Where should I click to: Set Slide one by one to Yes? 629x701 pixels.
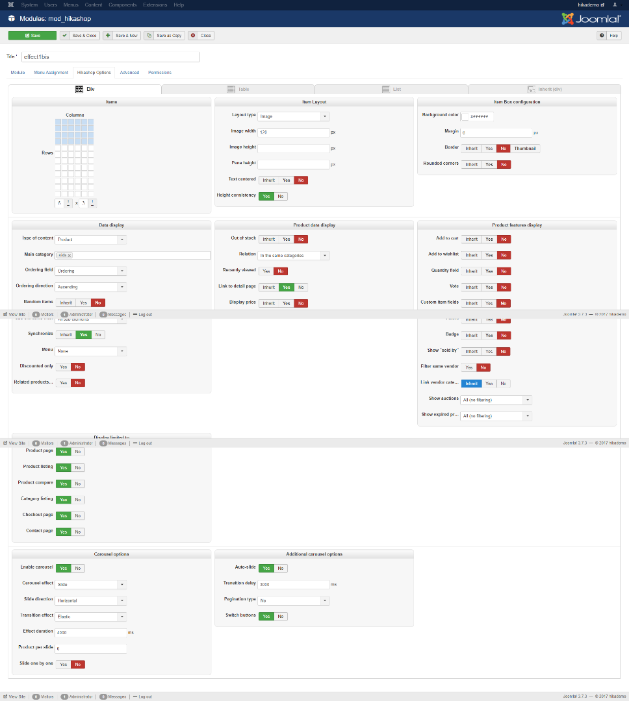(x=64, y=665)
